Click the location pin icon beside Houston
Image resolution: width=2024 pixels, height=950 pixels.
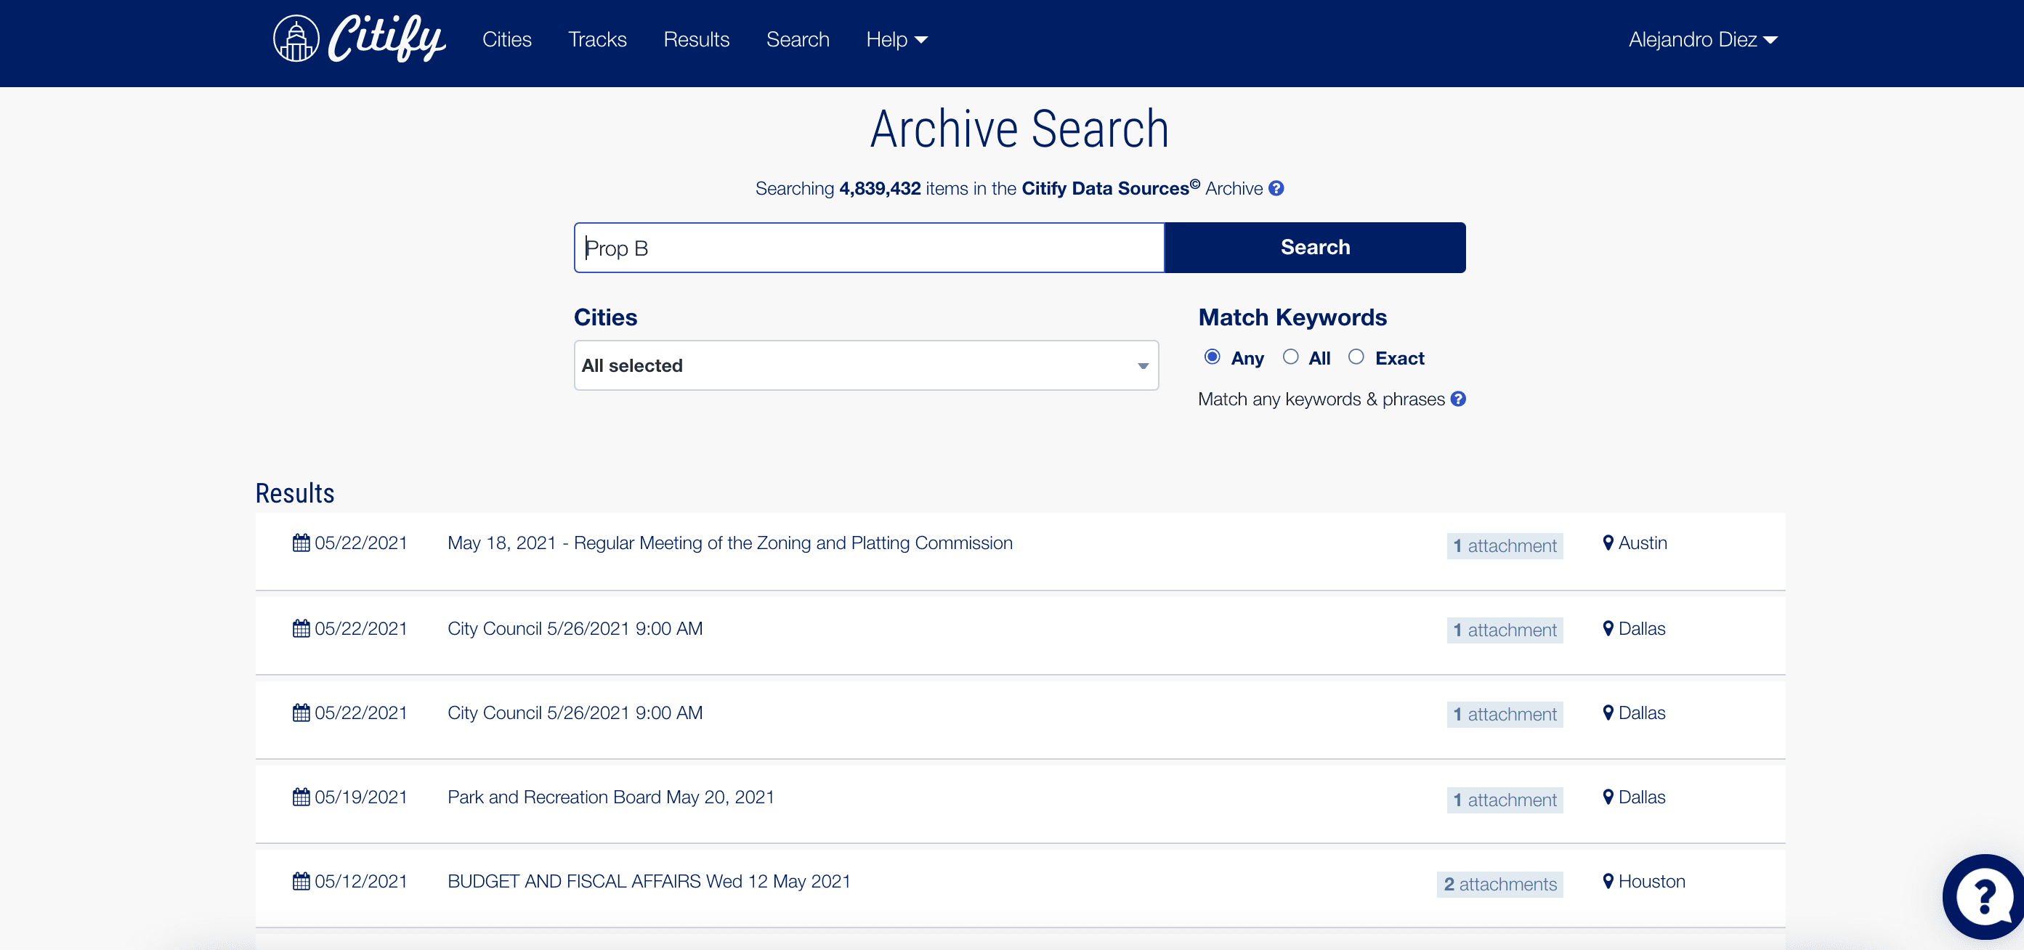point(1608,881)
